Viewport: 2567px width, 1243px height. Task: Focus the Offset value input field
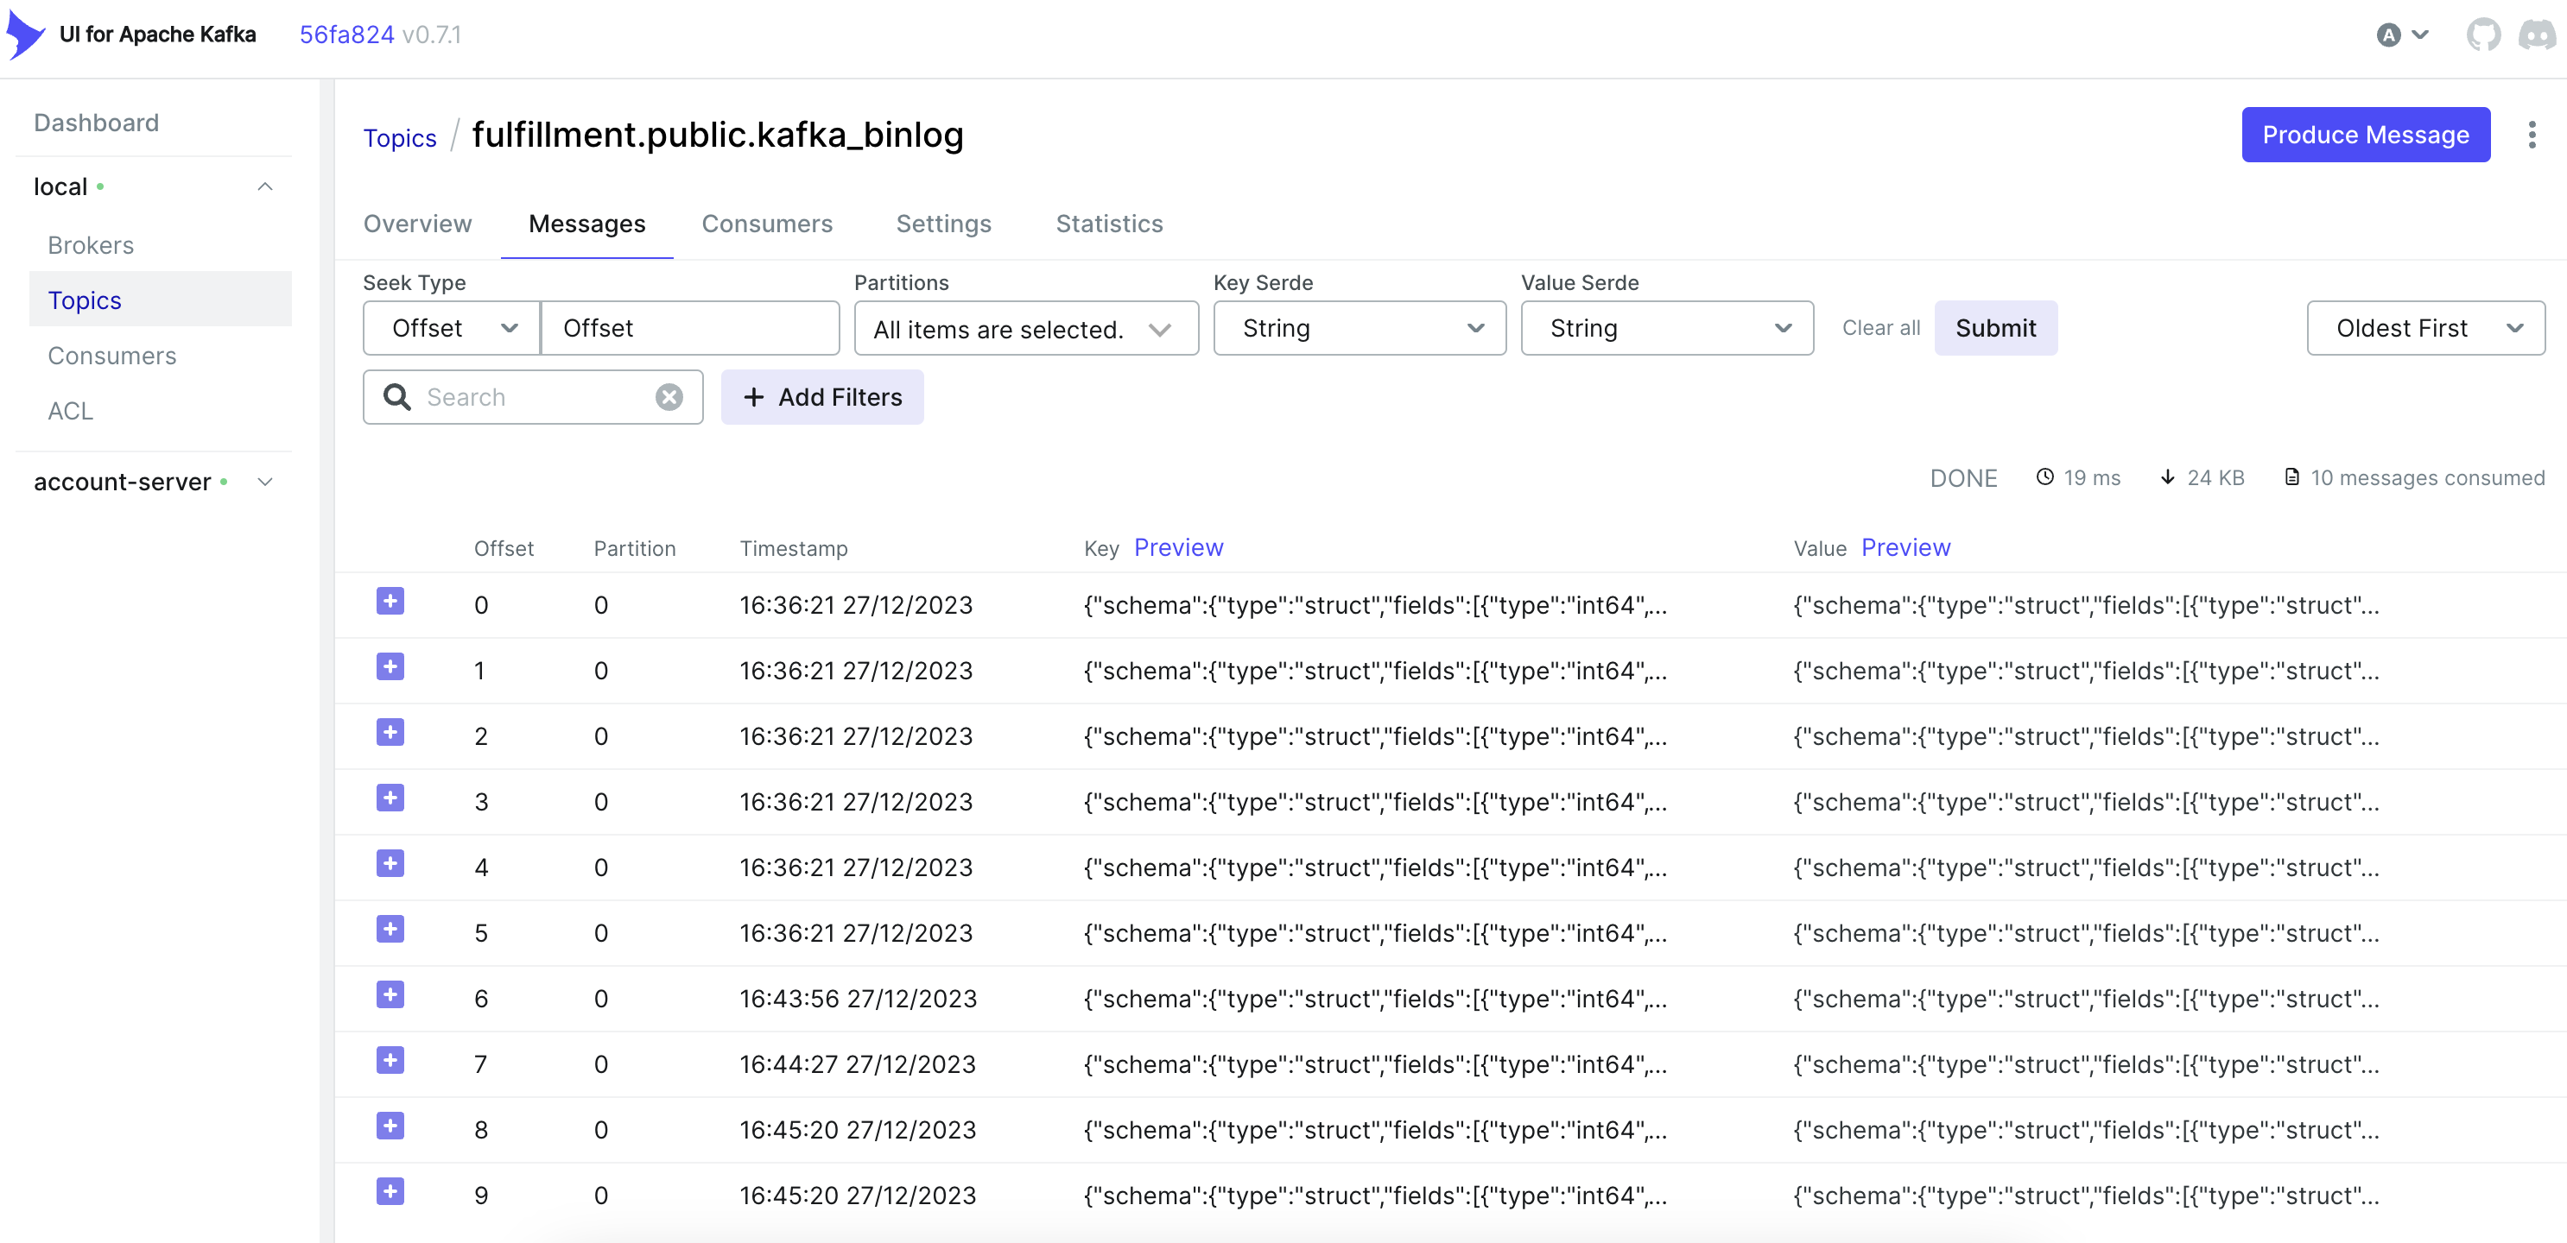pyautogui.click(x=689, y=329)
